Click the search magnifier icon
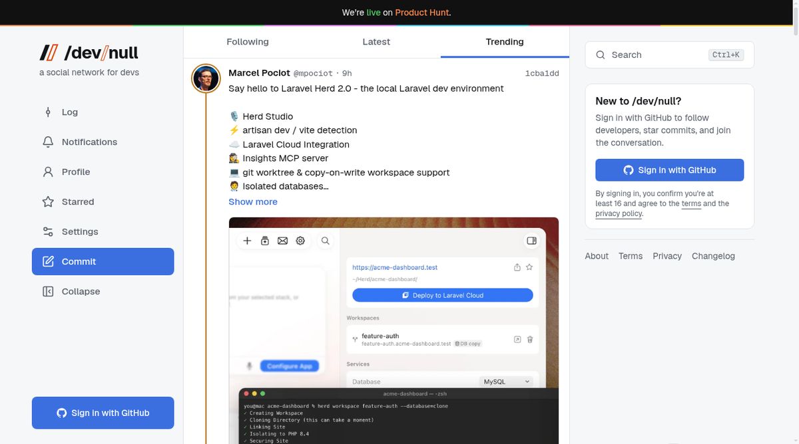799x444 pixels. point(601,55)
